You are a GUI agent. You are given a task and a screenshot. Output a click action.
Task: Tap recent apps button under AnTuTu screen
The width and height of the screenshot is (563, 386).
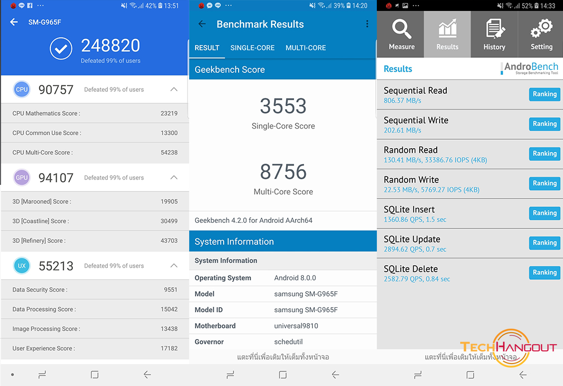[x=42, y=375]
